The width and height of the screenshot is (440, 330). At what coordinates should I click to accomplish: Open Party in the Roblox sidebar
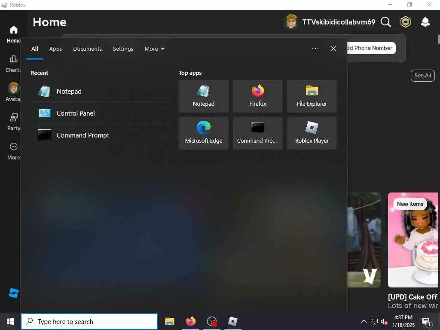point(13,122)
